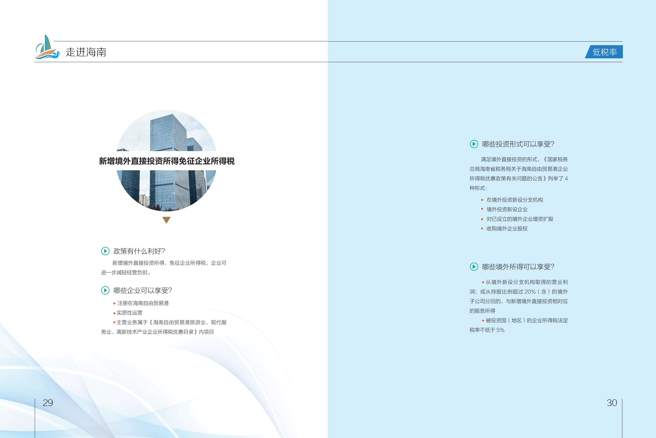Viewport: 656px width, 438px height.
Task: Click page number 29
Action: pos(48,403)
